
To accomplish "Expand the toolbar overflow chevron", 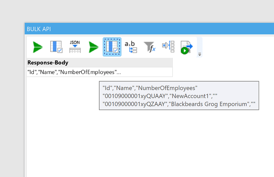I will 199,54.
